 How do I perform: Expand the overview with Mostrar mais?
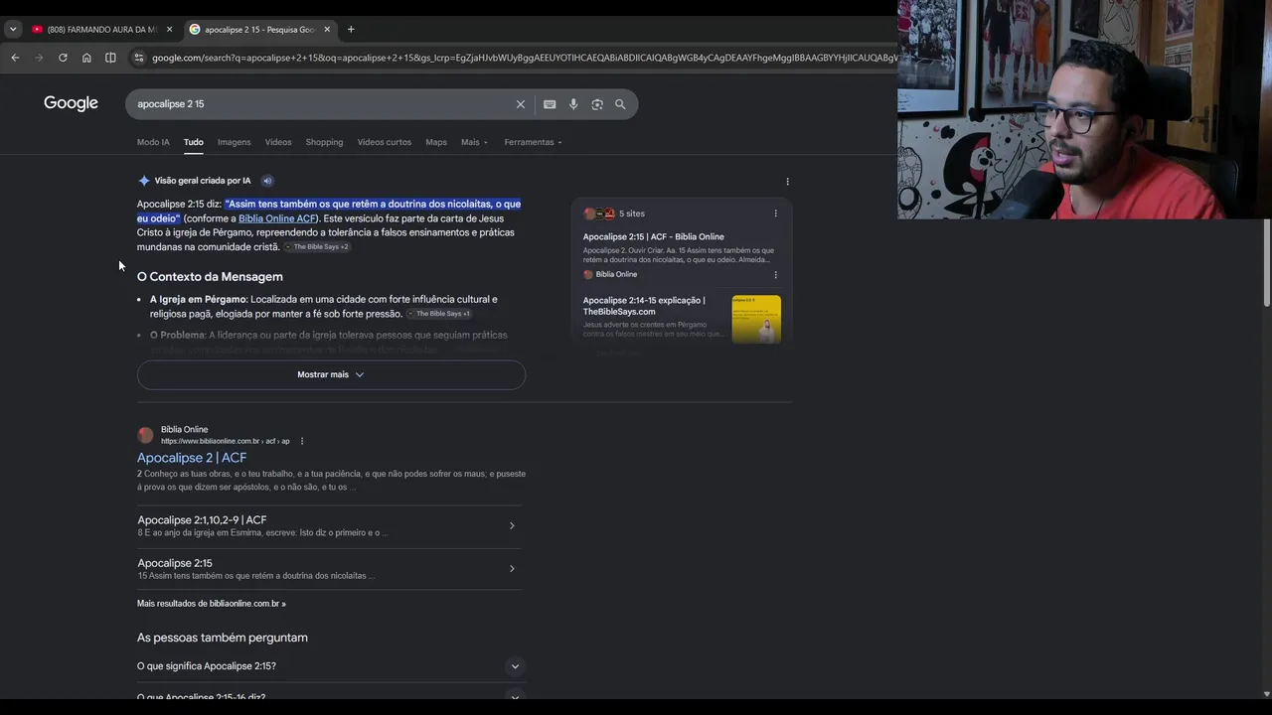331,374
